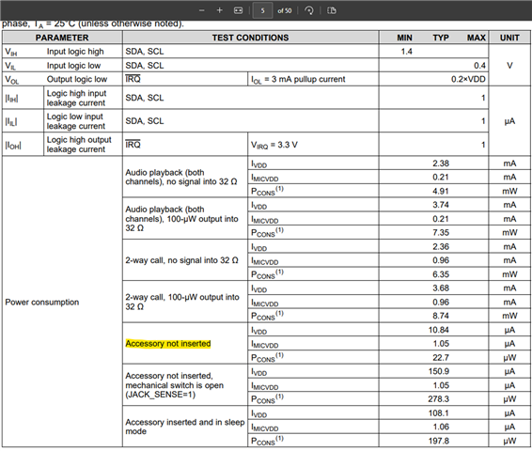Click highlighted 'Accessory not inserted' text
Image resolution: width=532 pixels, height=451 pixels.
click(168, 344)
